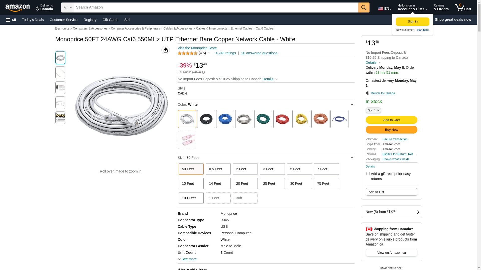Viewport: 481px width, 270px height.
Task: Click the Amazon logo
Action: (x=18, y=8)
